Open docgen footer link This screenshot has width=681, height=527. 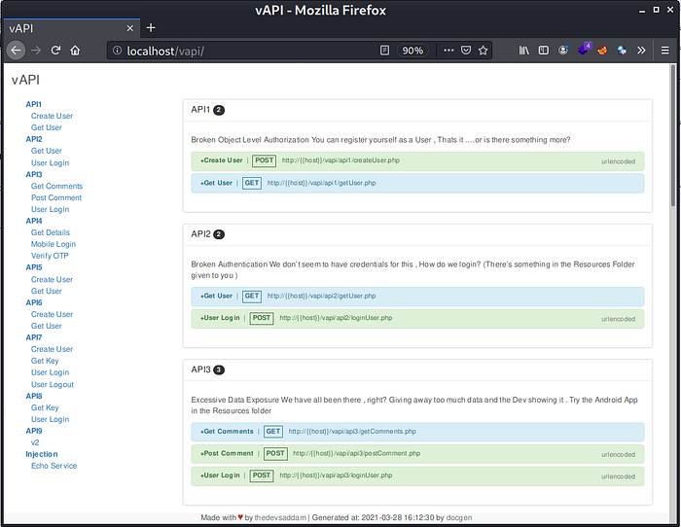tap(458, 517)
